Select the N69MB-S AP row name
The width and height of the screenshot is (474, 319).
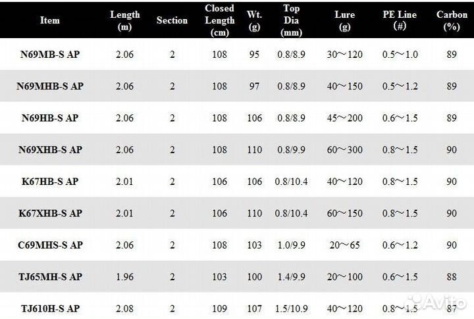tap(50, 55)
